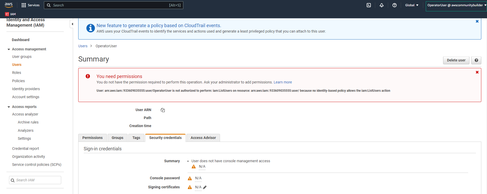Screen dimensions: 487x194
Task: Open Analyzers in the sidebar
Action: click(26, 130)
